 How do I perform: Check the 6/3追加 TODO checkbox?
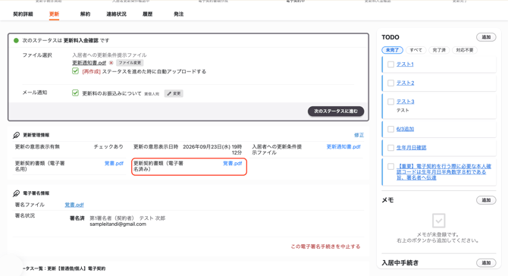(390, 129)
